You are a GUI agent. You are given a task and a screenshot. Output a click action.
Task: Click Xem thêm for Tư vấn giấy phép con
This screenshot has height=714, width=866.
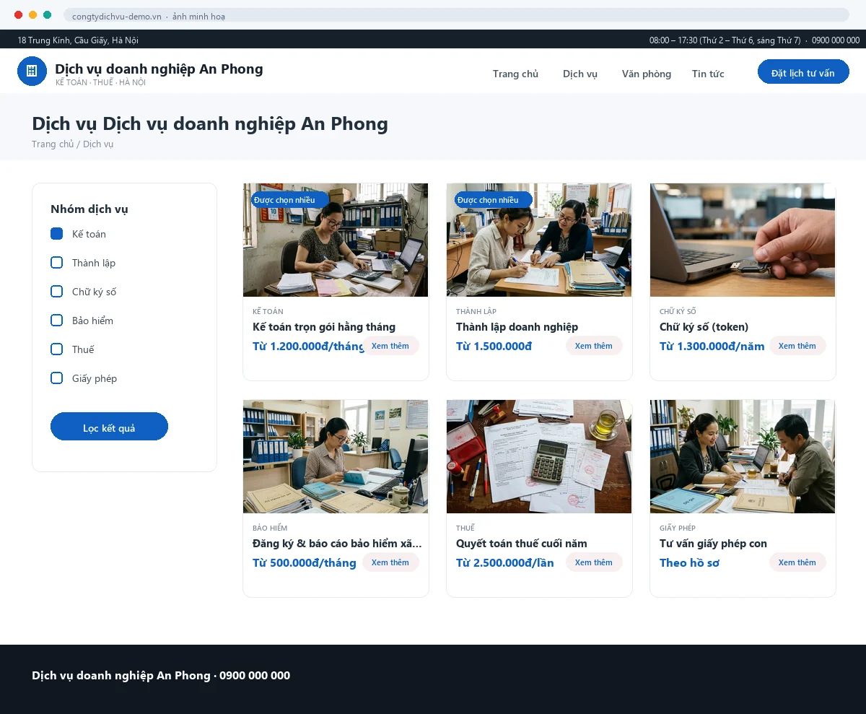tap(797, 562)
